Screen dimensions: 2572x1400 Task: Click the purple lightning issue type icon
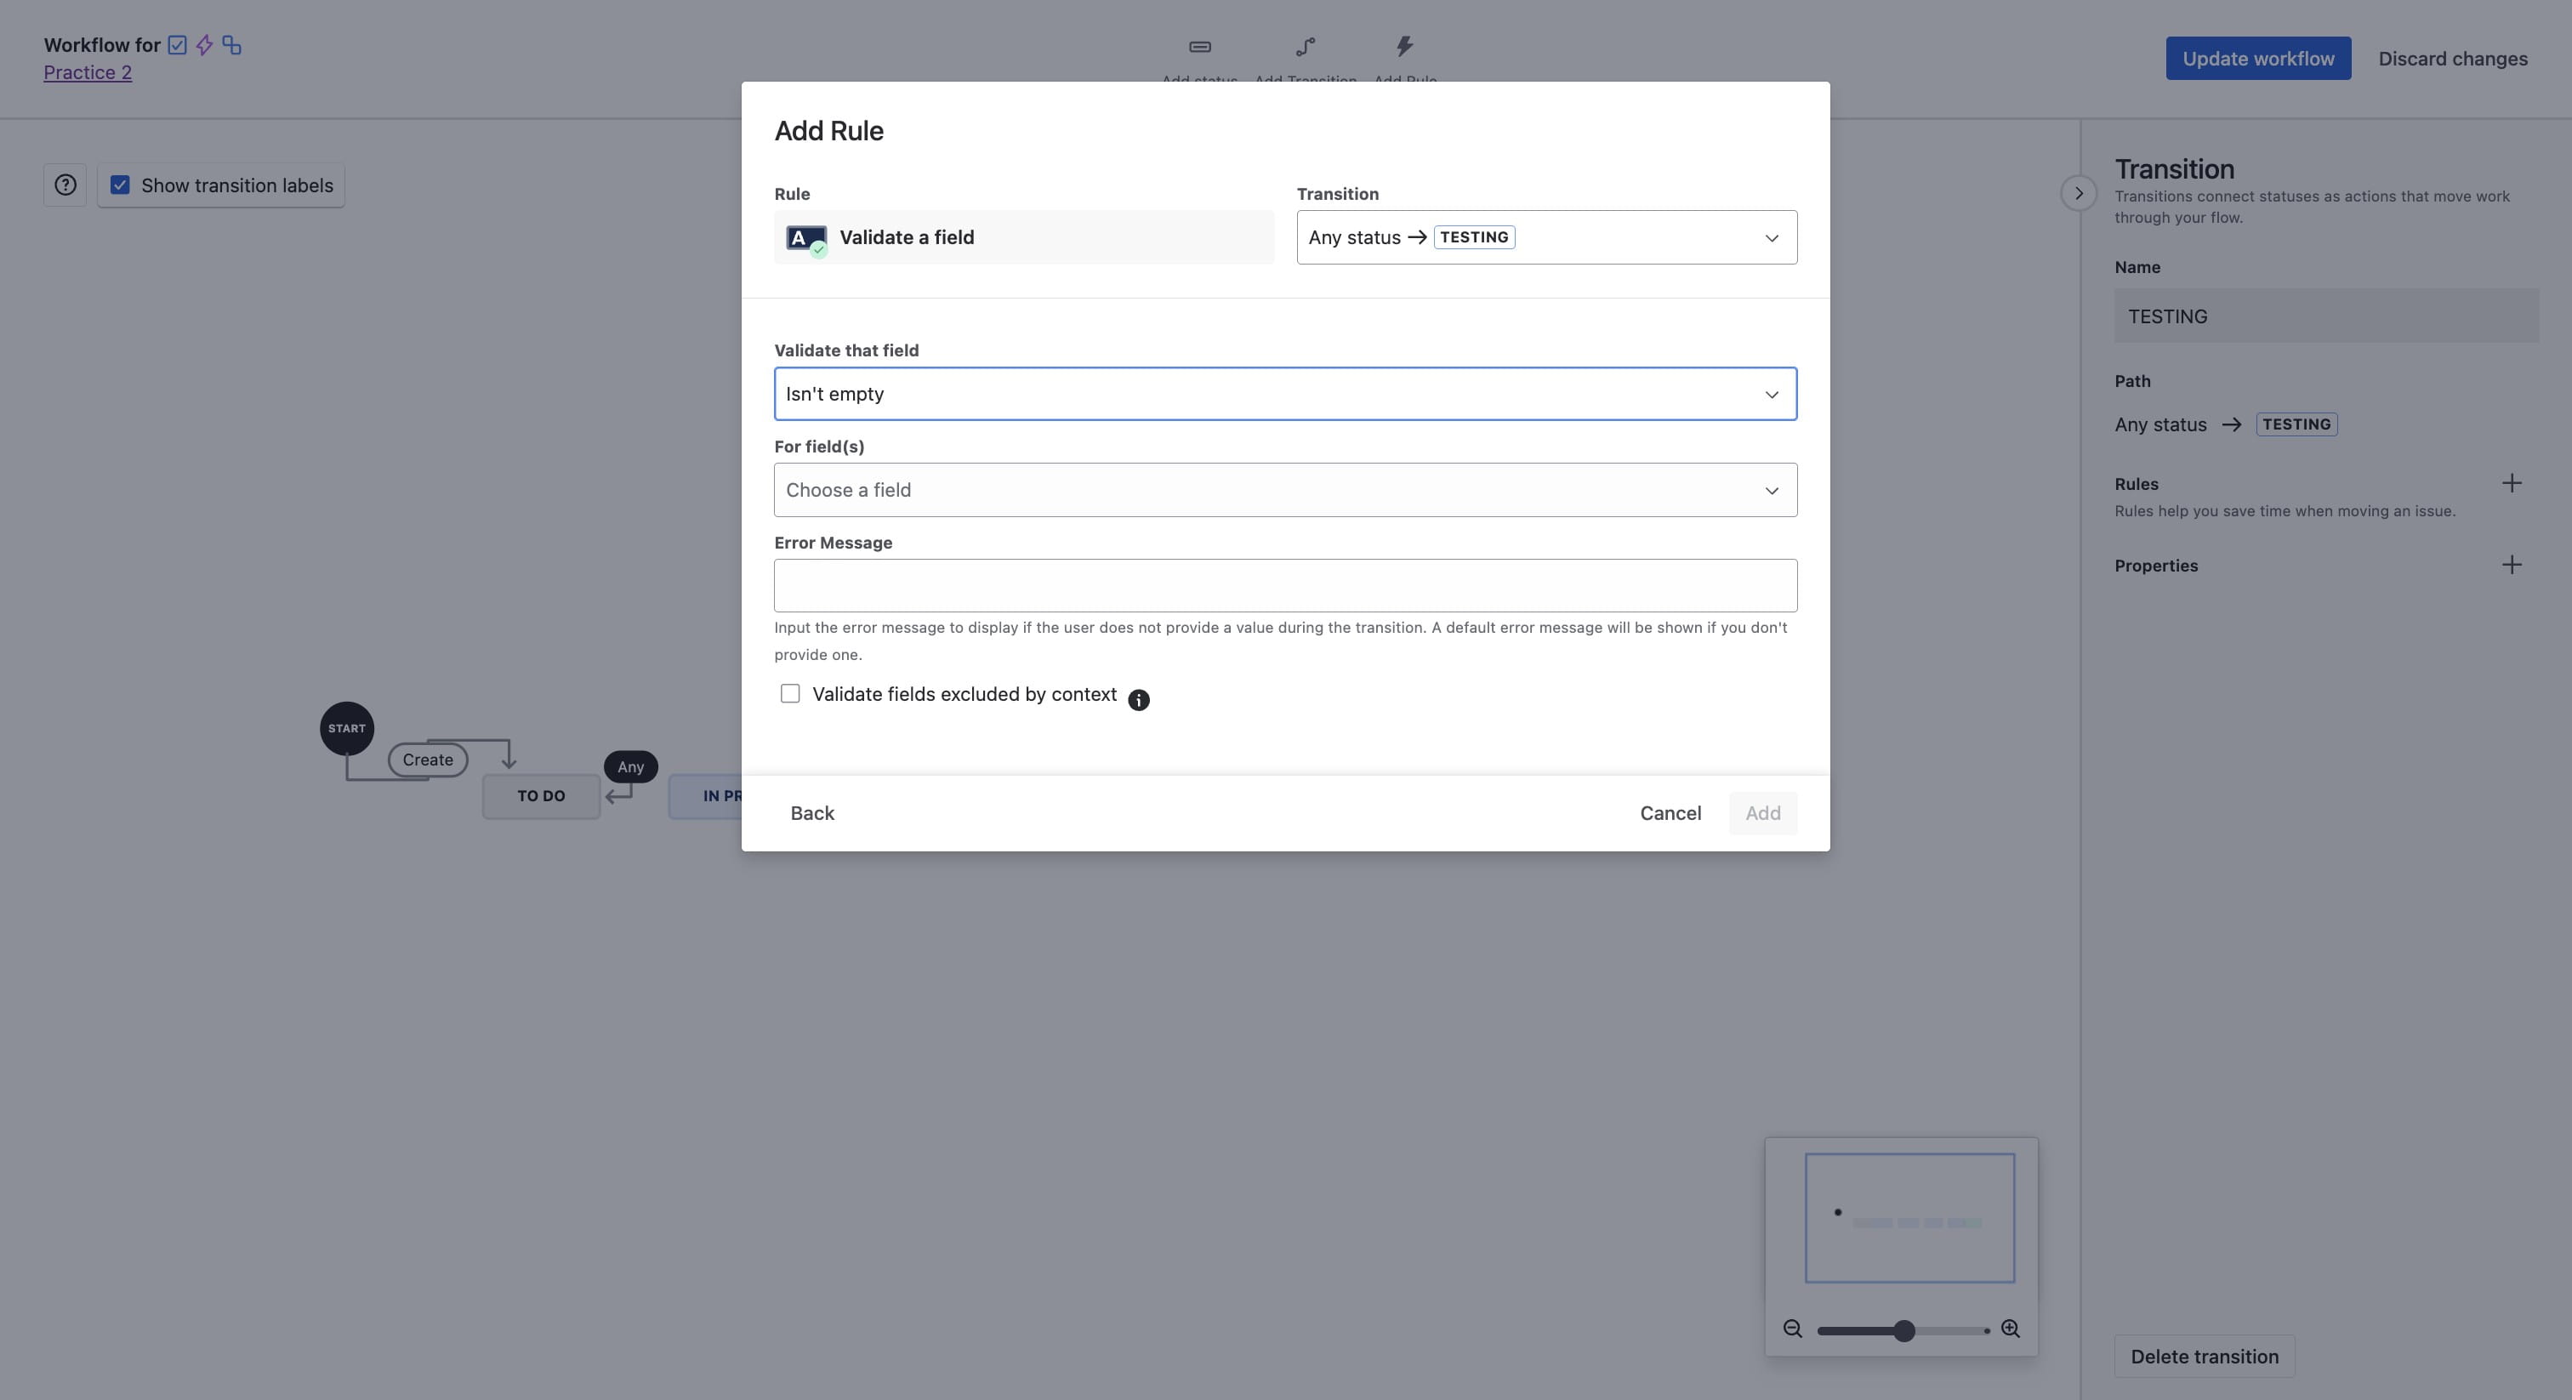click(x=205, y=45)
